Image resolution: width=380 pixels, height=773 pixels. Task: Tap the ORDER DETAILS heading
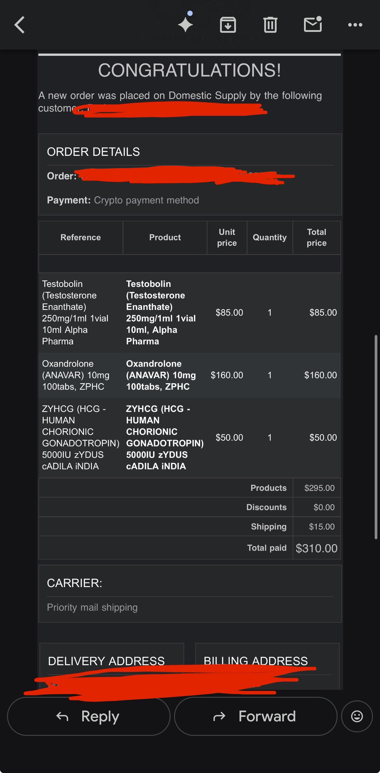pyautogui.click(x=93, y=152)
